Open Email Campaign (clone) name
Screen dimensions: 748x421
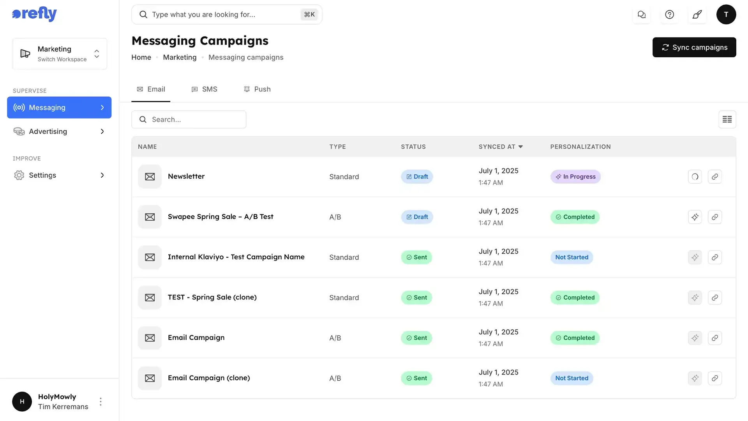coord(209,378)
